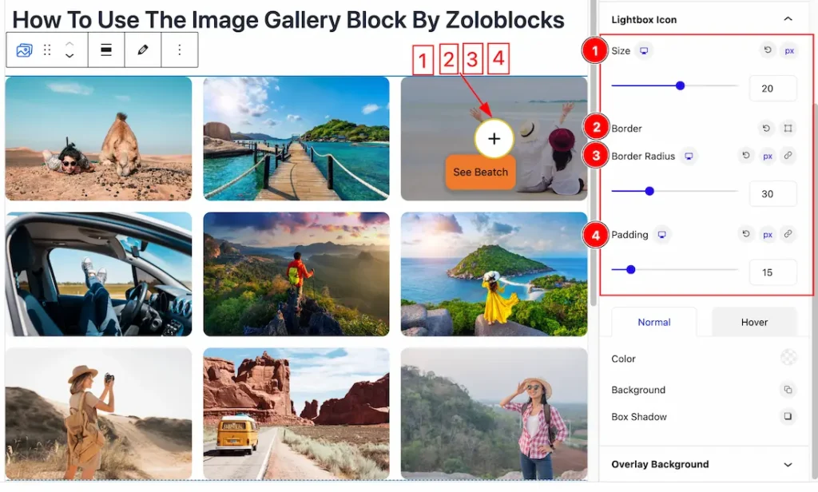Collapse the Lightbox Icon panel
Image resolution: width=818 pixels, height=492 pixels.
[788, 19]
